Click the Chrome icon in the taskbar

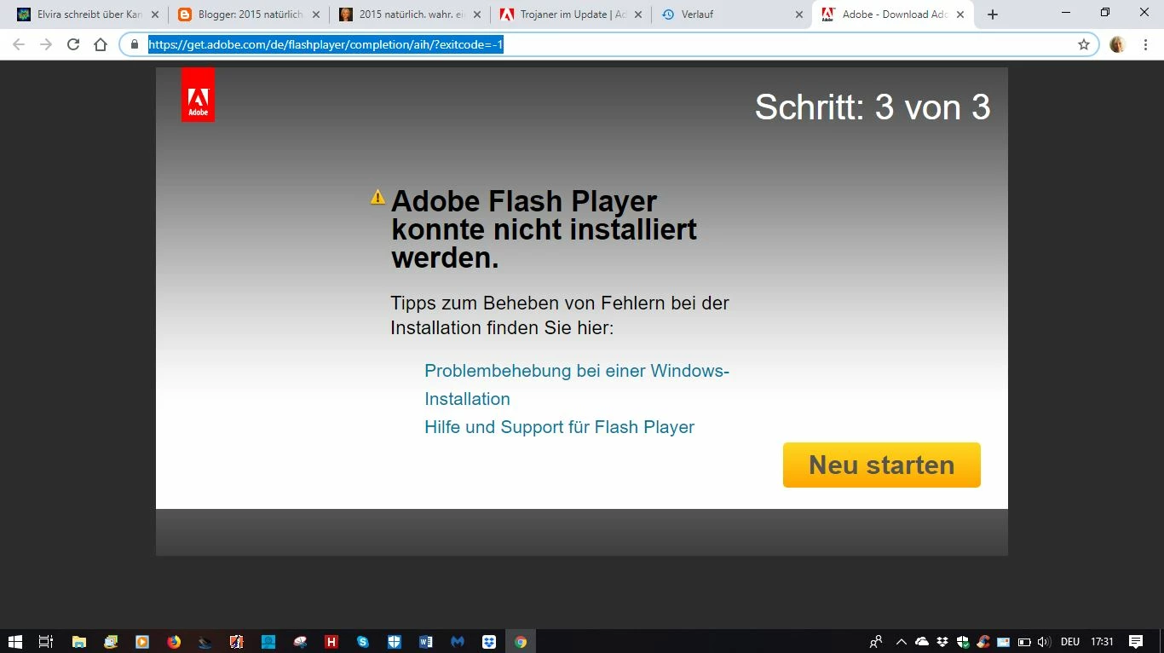click(x=521, y=642)
